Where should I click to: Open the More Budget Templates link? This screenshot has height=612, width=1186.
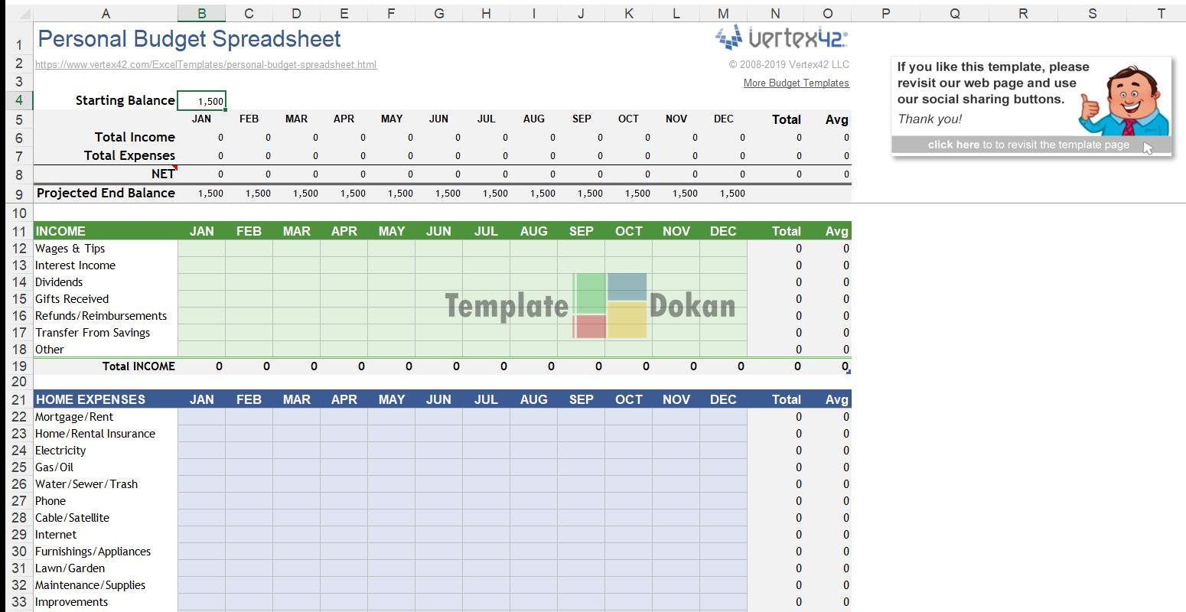coord(796,83)
